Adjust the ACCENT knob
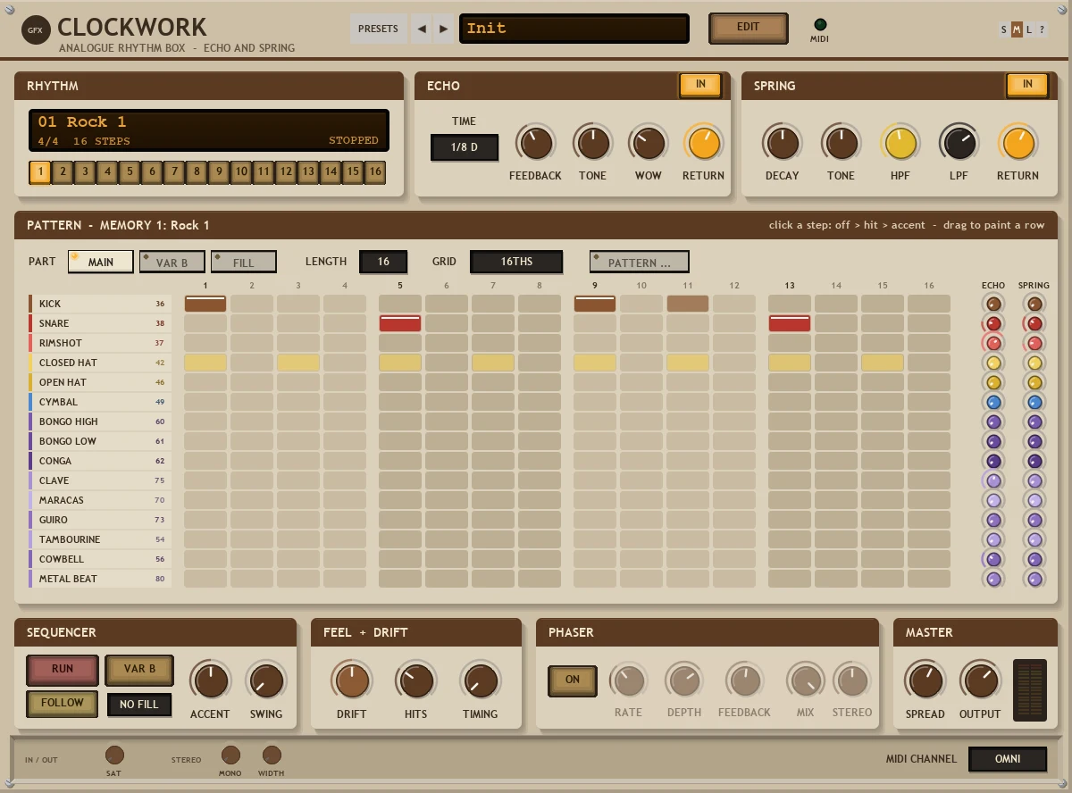Viewport: 1072px width, 793px height. 211,680
